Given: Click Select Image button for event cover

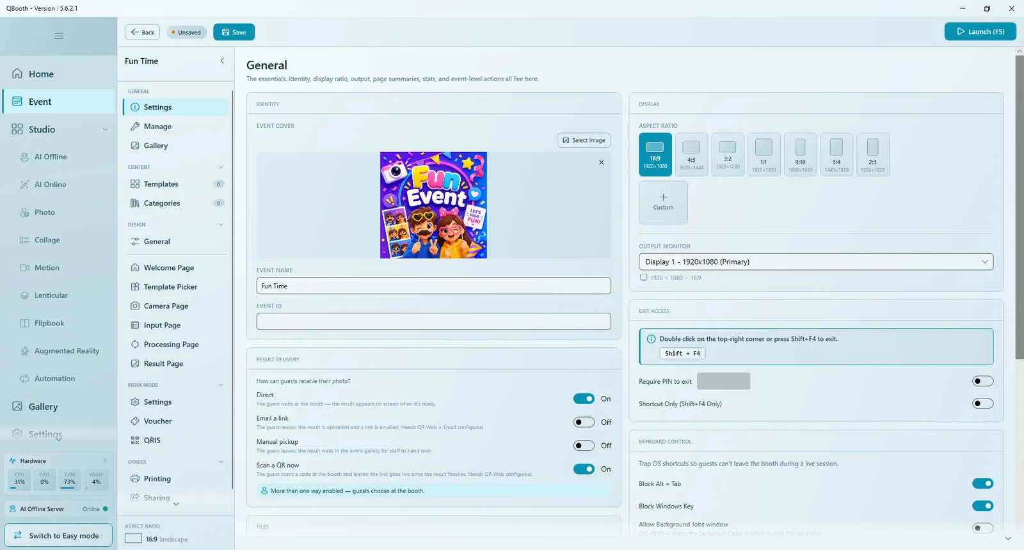Looking at the screenshot, I should (584, 140).
